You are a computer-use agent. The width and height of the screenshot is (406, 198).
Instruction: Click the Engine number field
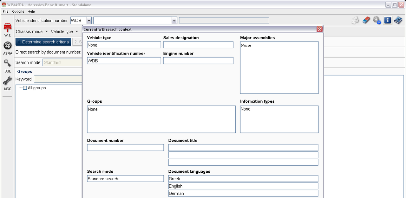click(198, 61)
